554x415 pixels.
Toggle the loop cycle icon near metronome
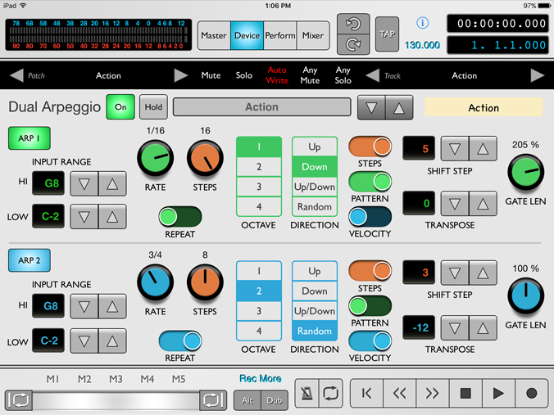point(331,393)
